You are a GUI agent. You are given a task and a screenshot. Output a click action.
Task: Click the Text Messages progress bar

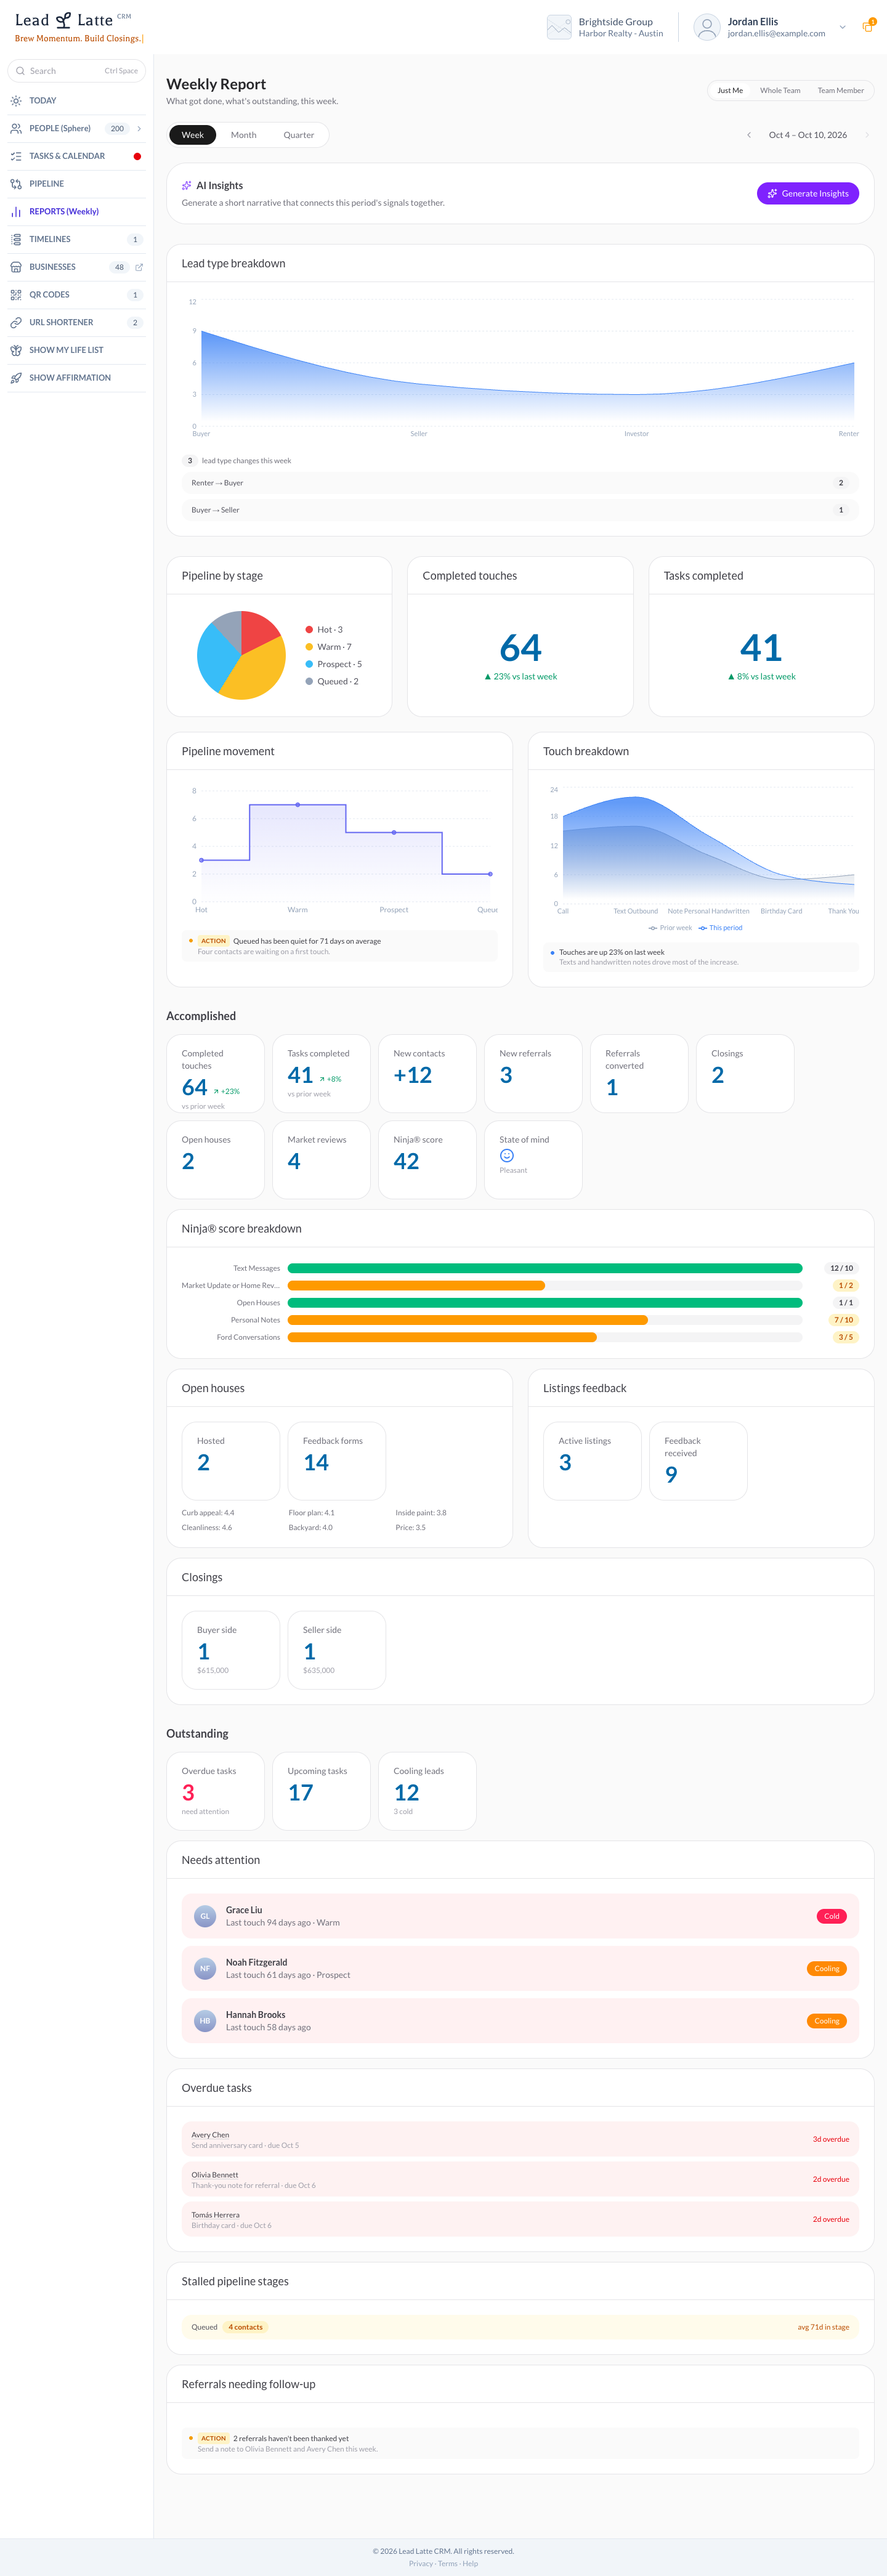(545, 1269)
